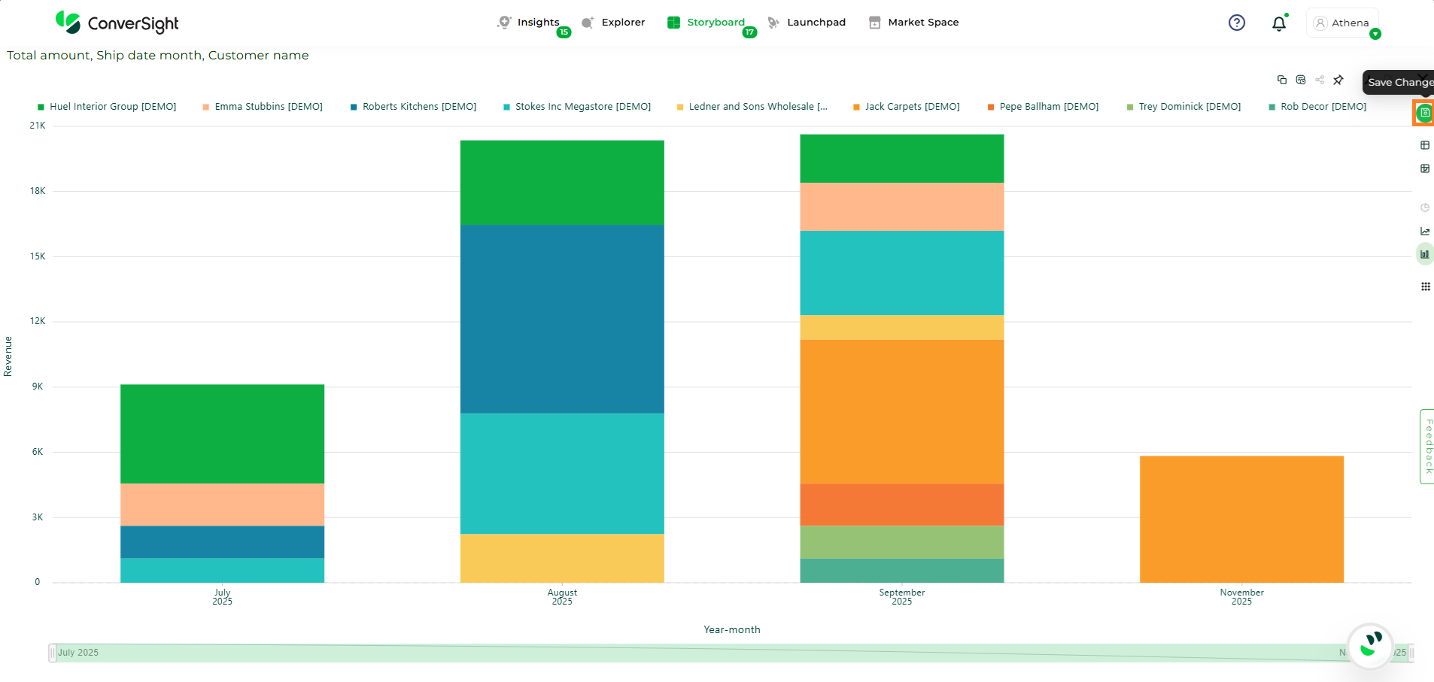Toggle Emma Stubbins legend series visibility
This screenshot has height=682, width=1434.
tap(263, 107)
